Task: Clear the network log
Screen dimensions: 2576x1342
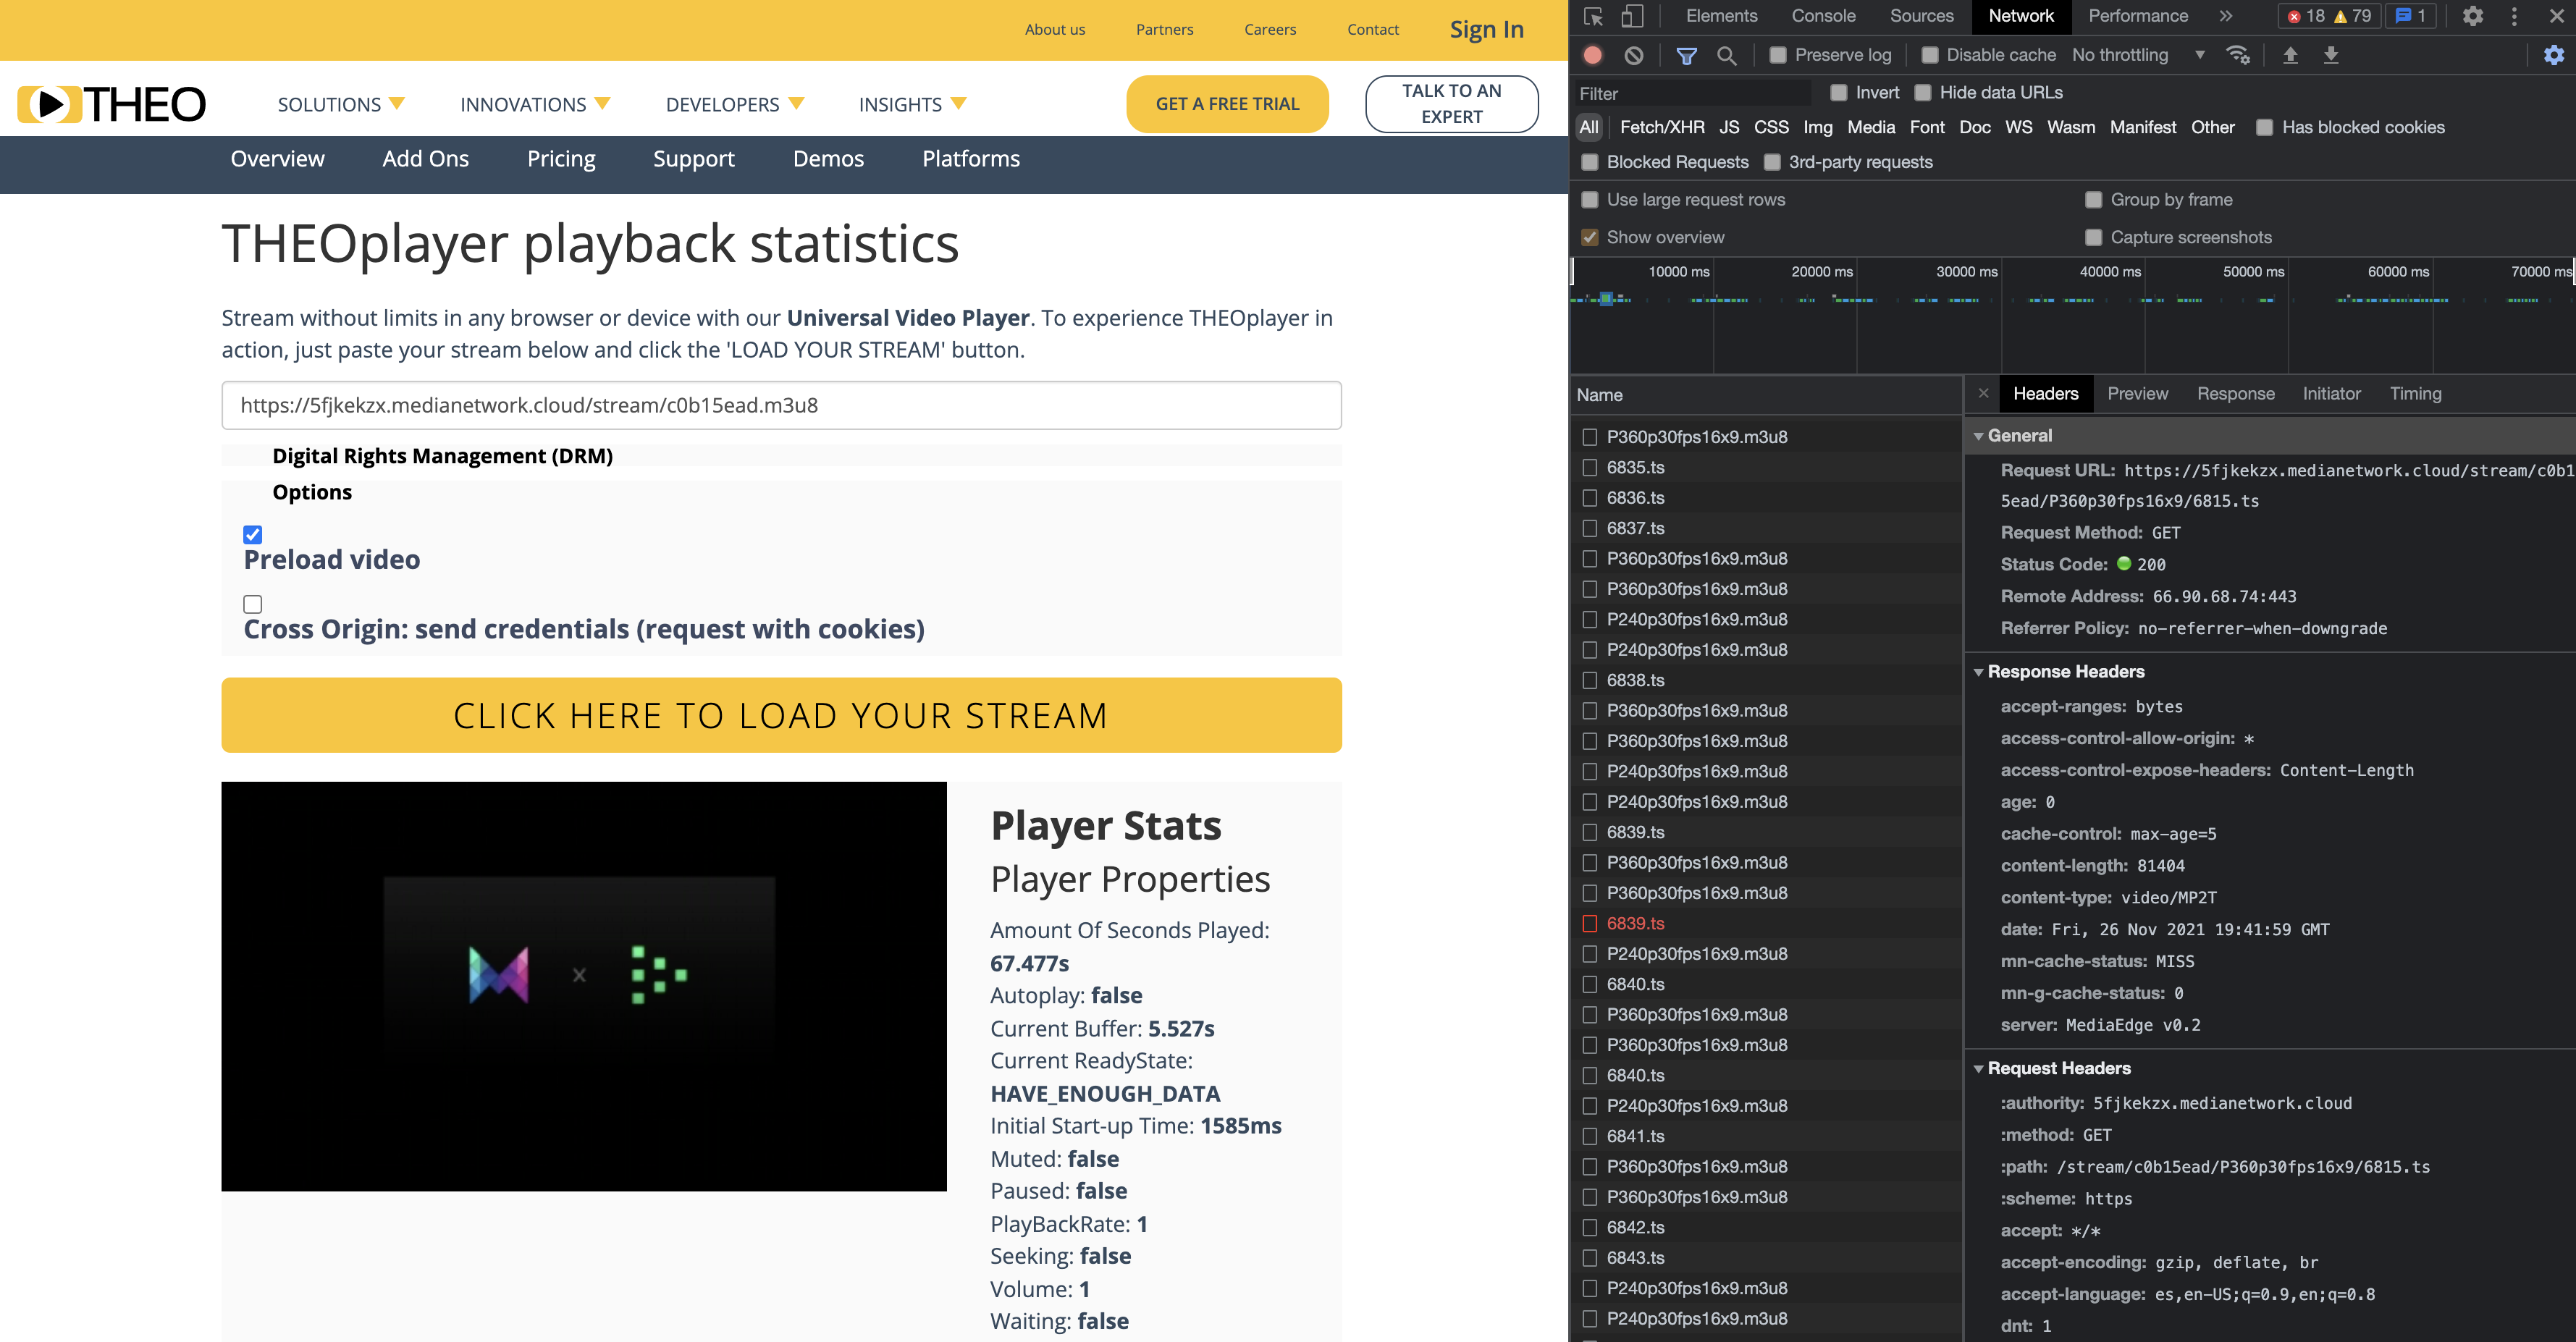Action: 1634,56
